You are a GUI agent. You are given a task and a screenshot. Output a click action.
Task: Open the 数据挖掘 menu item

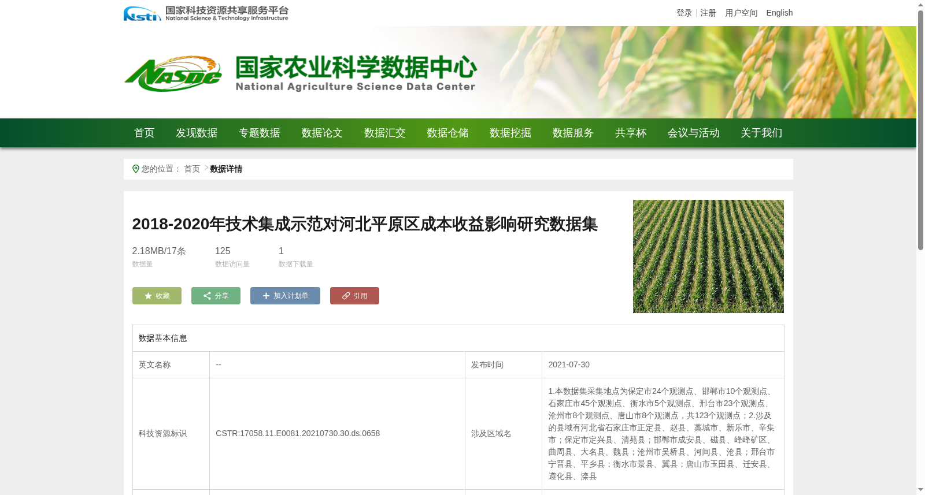[510, 133]
